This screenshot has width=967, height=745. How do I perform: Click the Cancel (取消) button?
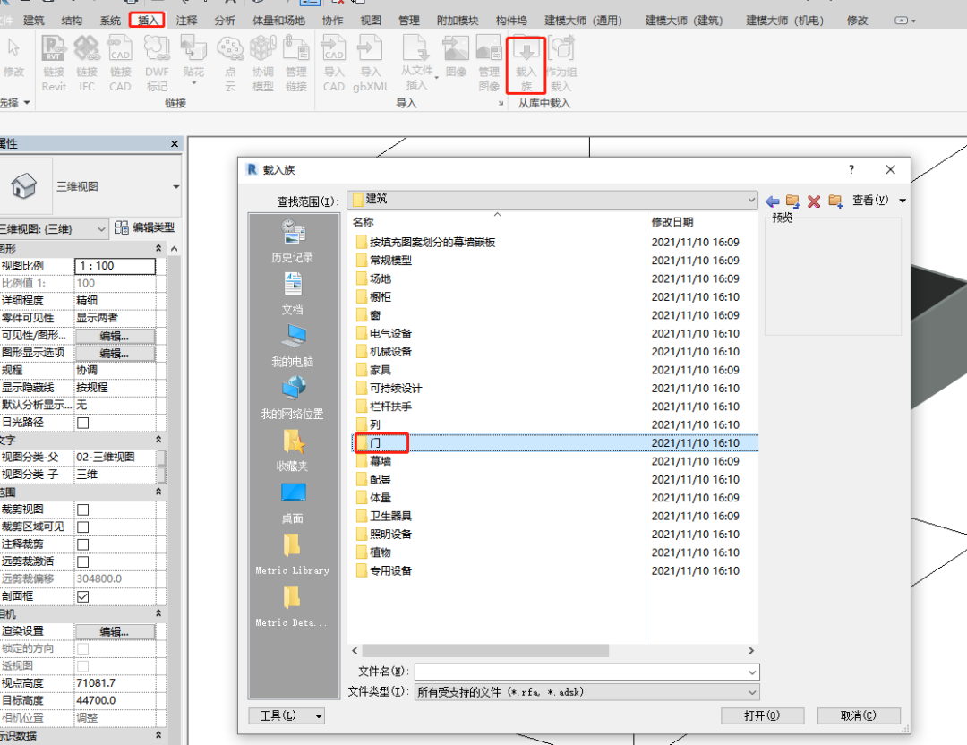859,716
